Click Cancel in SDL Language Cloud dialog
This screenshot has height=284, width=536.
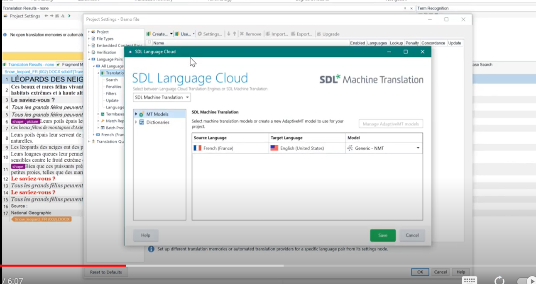coord(412,235)
